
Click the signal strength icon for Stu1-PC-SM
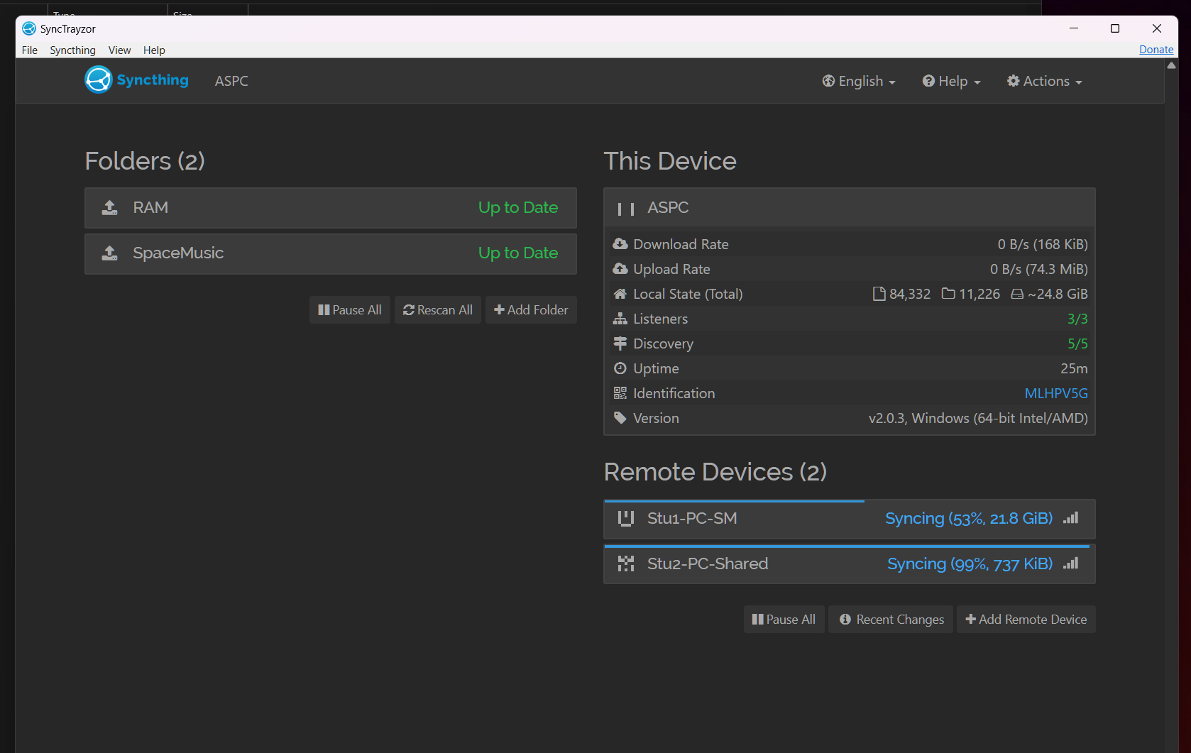(x=1070, y=518)
